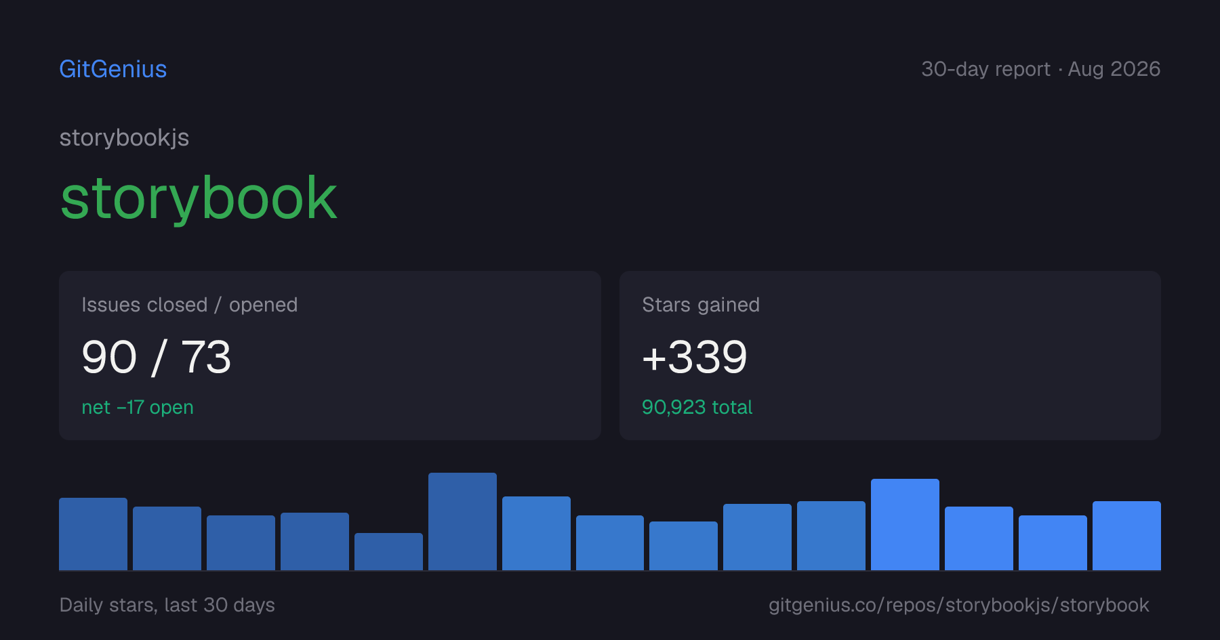Click the "net −17 open" text
1220x640 pixels.
[x=138, y=407]
